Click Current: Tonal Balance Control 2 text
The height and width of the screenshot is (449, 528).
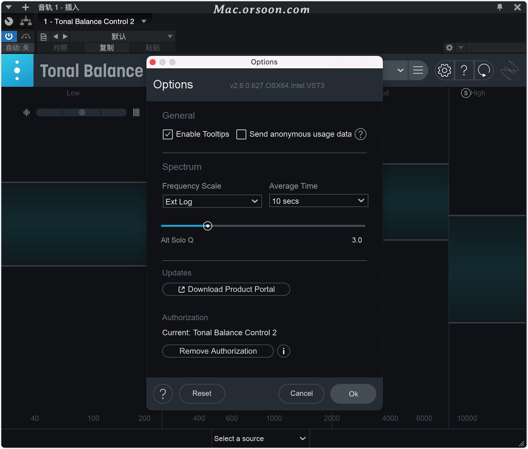click(219, 333)
